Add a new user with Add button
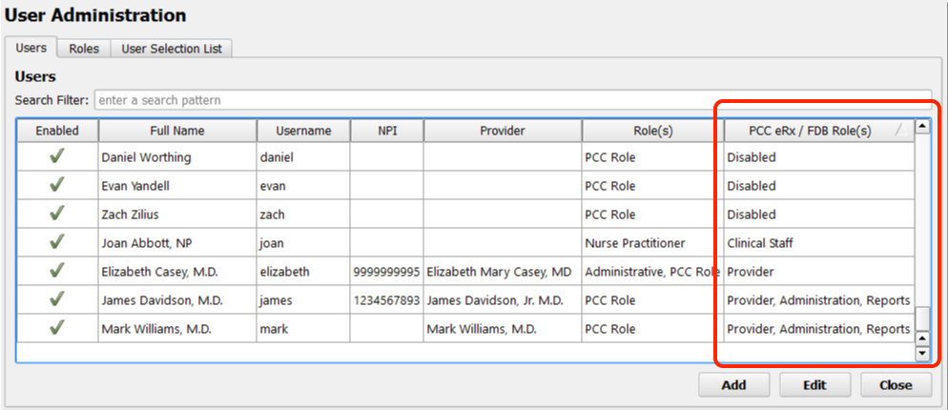Viewport: 948px width, 410px height. [734, 385]
